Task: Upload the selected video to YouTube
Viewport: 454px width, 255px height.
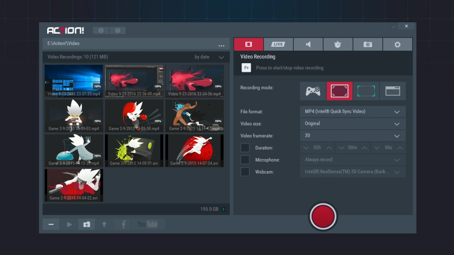Action: point(147,224)
